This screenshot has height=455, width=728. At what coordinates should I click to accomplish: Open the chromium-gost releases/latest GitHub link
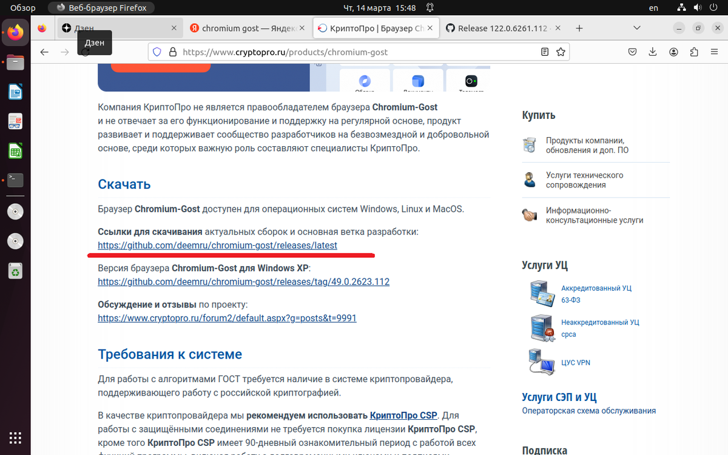pos(217,246)
